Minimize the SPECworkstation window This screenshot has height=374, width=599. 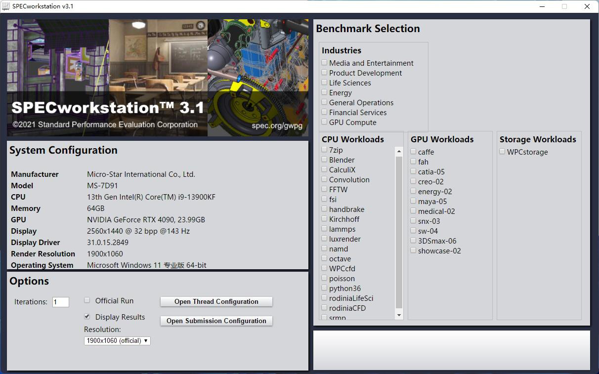point(542,6)
